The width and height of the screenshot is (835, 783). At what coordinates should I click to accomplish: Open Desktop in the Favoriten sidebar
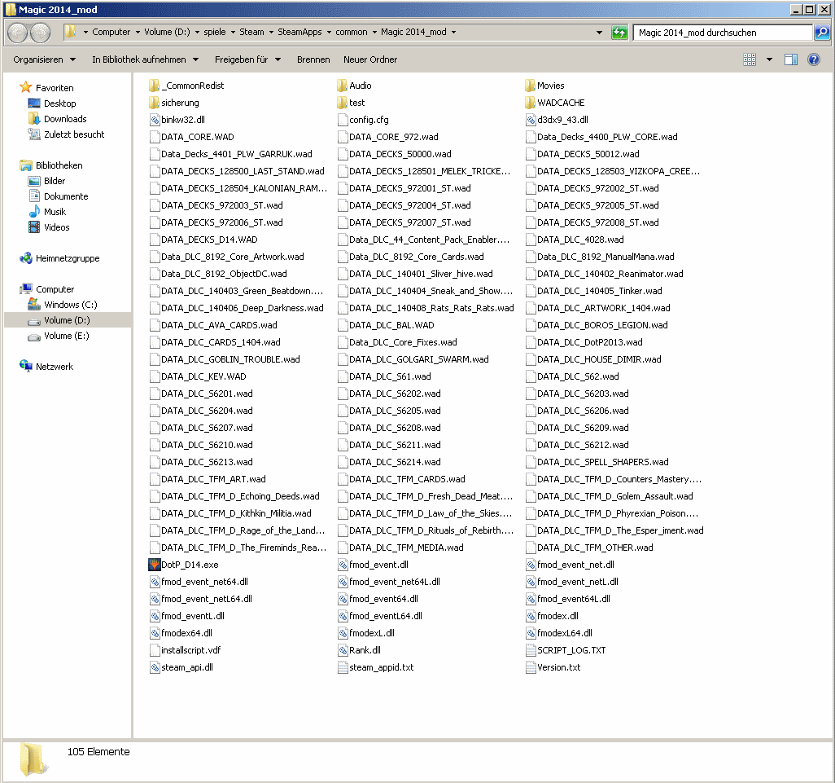pyautogui.click(x=59, y=103)
